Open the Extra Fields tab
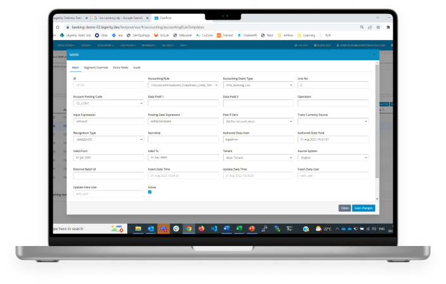Screen dimensions: 446x284 click(120, 67)
